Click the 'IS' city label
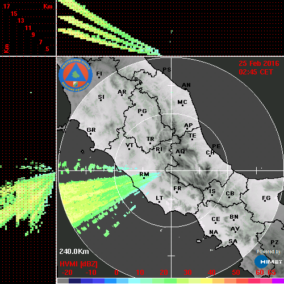Image resolution: width=284 pixels, height=284 pixels. click(x=212, y=191)
